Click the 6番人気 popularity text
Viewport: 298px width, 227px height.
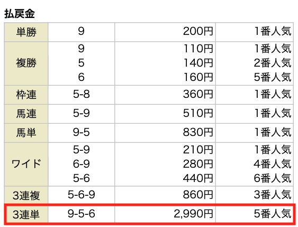click(273, 178)
